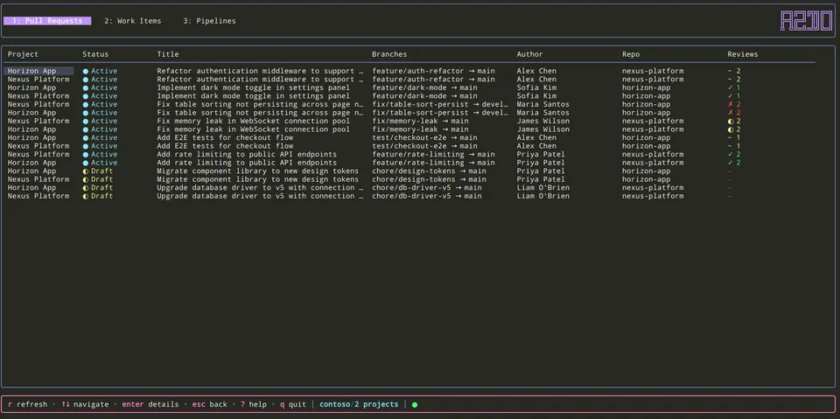This screenshot has width=840, height=419.
Task: Click the Title column header
Action: point(168,54)
